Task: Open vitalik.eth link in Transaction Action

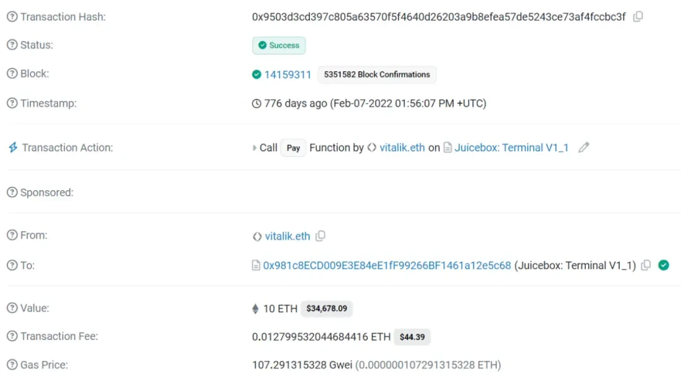Action: coord(402,148)
